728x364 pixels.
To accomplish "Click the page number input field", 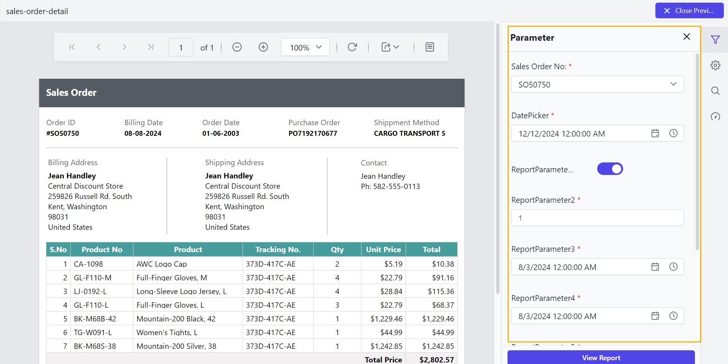I will click(181, 47).
